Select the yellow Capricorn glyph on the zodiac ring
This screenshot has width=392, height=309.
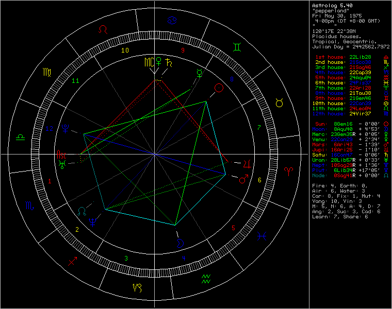pyautogui.click(x=137, y=288)
